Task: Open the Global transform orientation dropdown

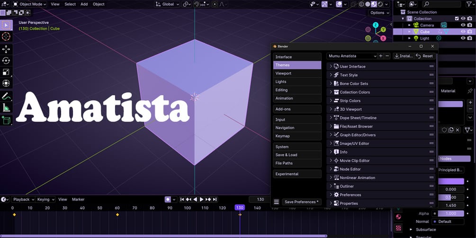Action: (x=168, y=4)
